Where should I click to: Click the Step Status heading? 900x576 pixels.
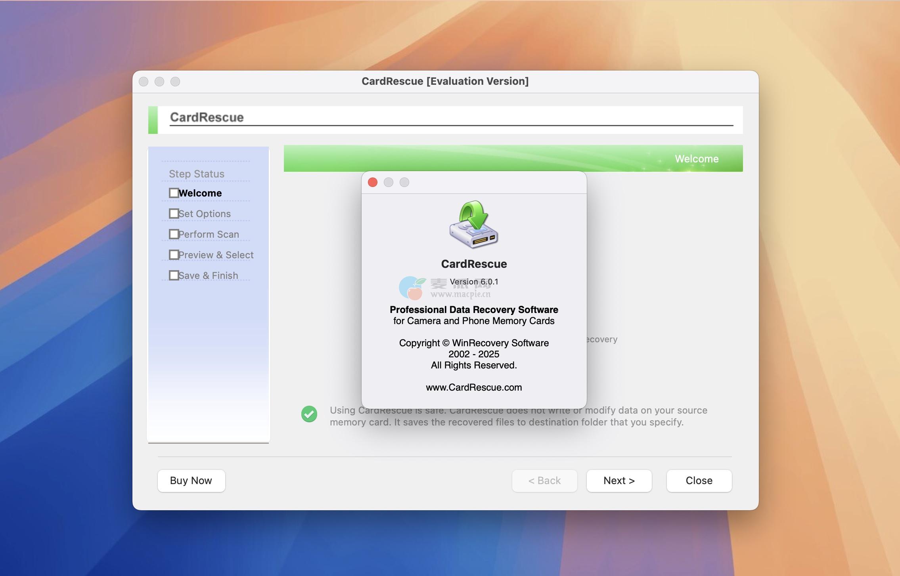(x=197, y=174)
